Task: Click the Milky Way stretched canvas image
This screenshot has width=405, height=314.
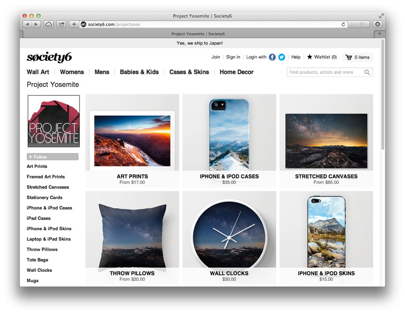Action: coord(326,141)
